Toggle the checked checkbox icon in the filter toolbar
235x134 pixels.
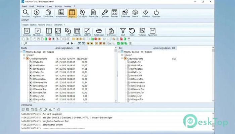(104, 39)
